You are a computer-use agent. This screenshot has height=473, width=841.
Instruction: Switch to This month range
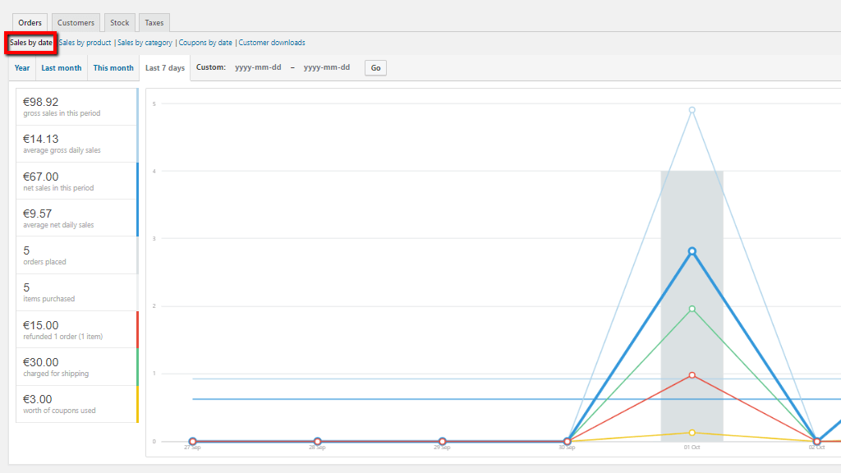[x=113, y=68]
